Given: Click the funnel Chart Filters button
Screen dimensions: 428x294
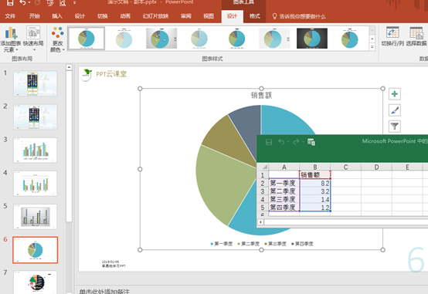Looking at the screenshot, I should pos(395,126).
